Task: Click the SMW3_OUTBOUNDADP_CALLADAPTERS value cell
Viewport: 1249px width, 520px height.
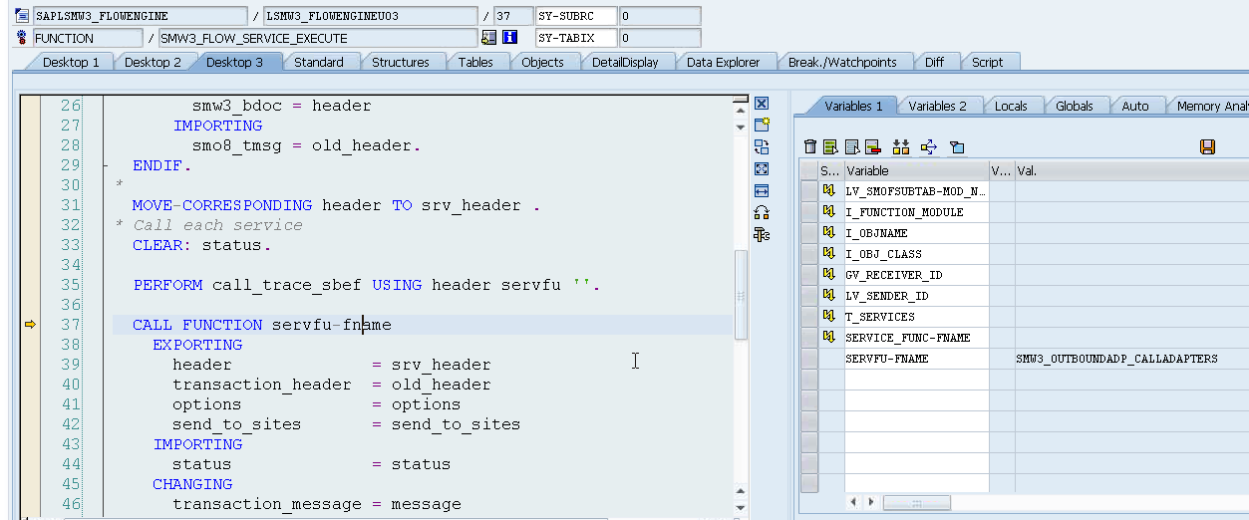Action: tap(1131, 358)
